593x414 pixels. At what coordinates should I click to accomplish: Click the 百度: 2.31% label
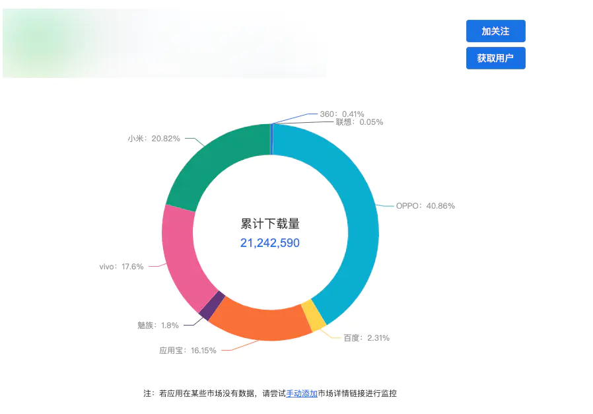pyautogui.click(x=366, y=338)
